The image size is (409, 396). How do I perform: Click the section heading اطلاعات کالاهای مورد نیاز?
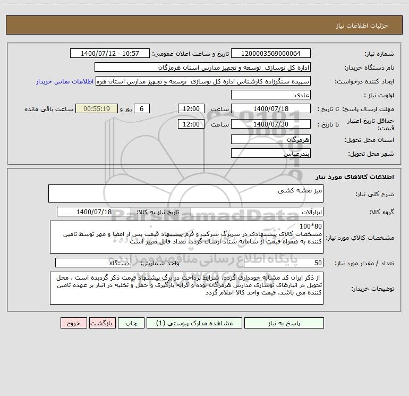[x=355, y=177]
